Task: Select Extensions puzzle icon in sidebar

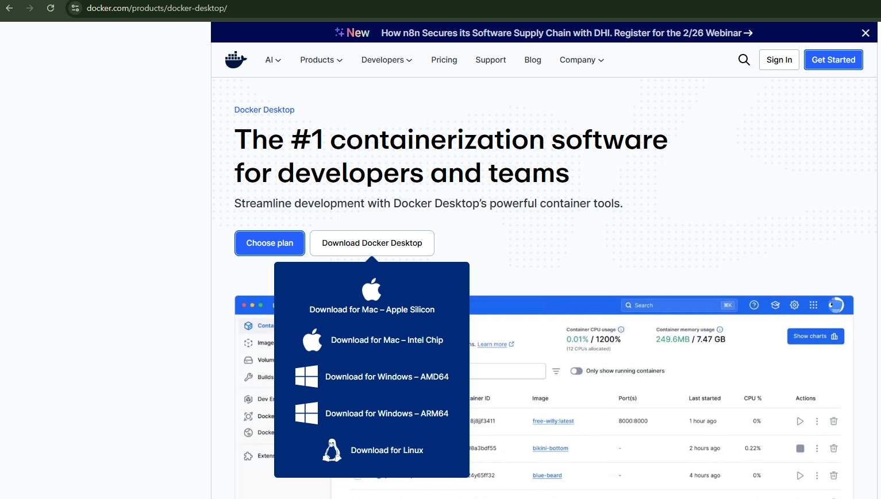Action: pos(248,456)
